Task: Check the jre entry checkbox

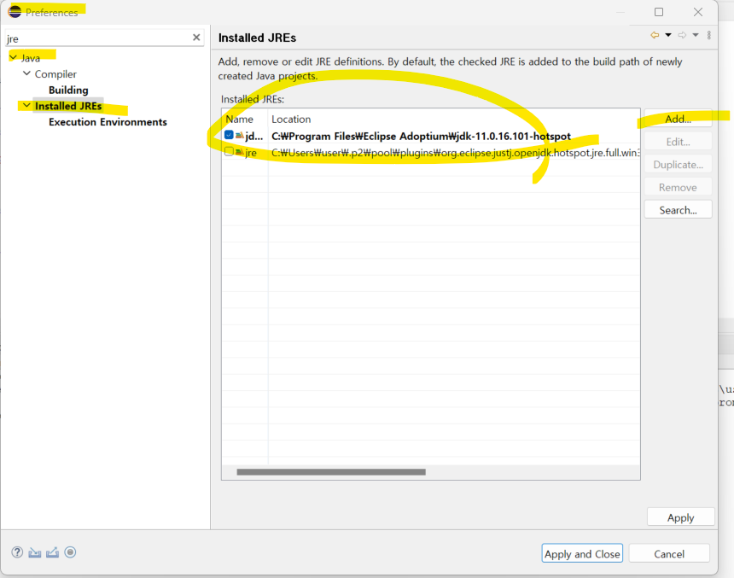Action: 229,152
